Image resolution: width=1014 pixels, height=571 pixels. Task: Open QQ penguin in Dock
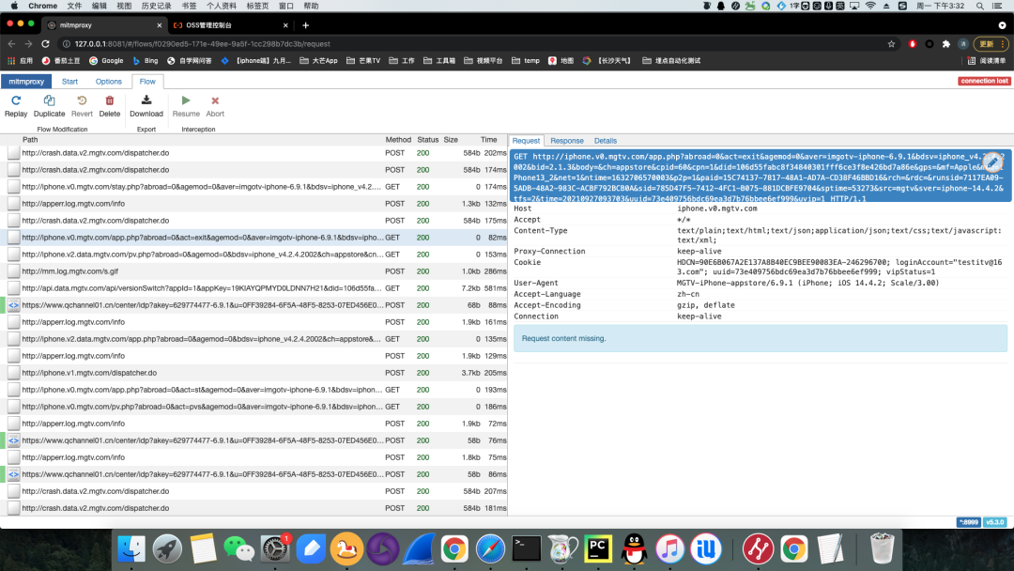point(634,549)
